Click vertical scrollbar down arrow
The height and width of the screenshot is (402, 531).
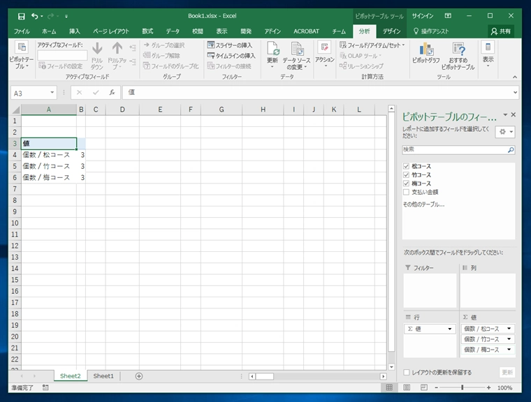coord(391,367)
